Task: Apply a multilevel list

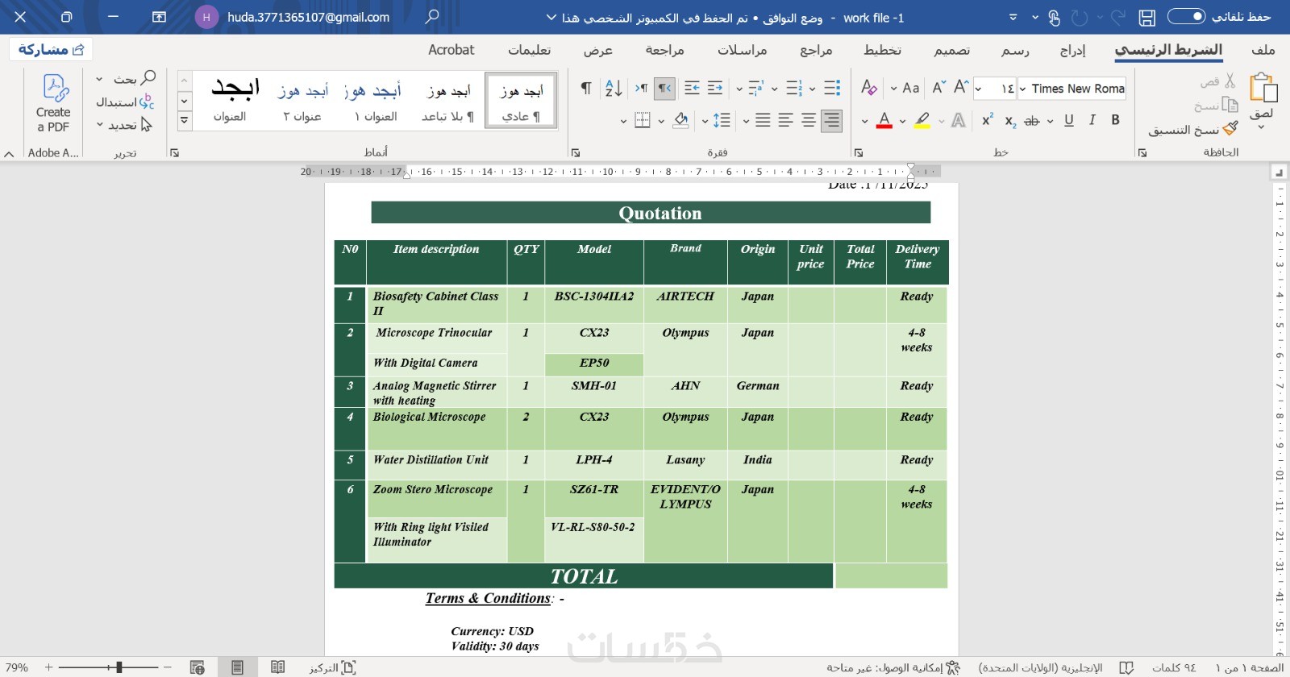Action: (755, 88)
